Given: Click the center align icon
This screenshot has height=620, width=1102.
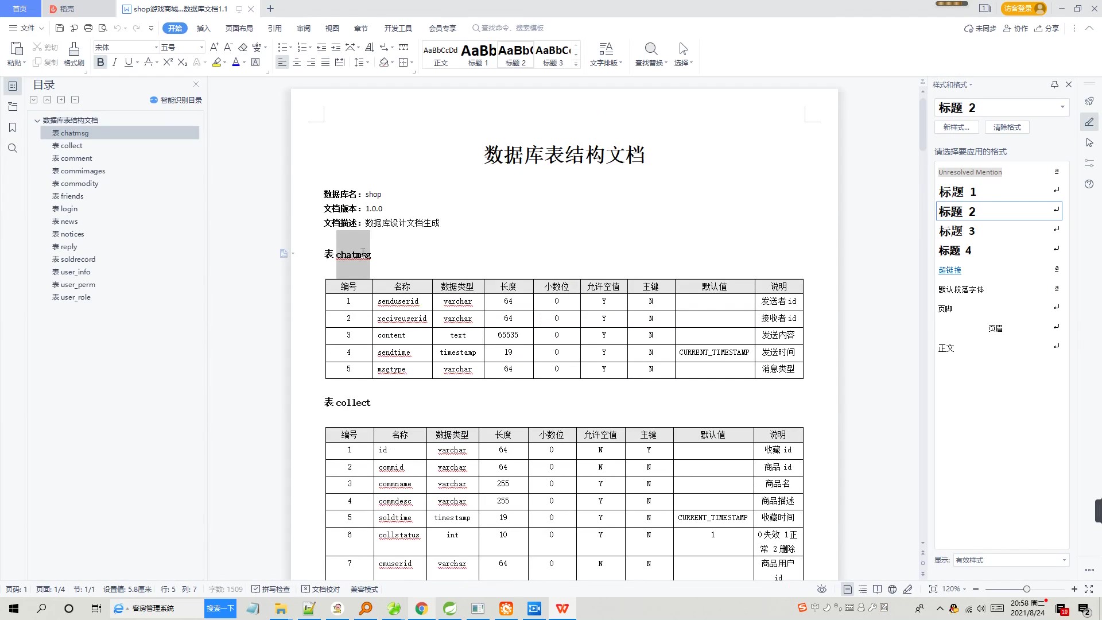Looking at the screenshot, I should pos(297,62).
